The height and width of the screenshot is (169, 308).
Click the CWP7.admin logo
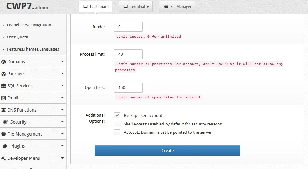[27, 6]
